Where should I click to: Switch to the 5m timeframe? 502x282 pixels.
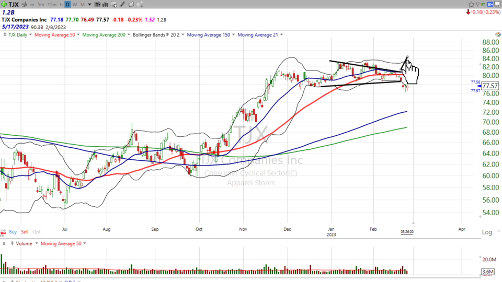(x=41, y=5)
